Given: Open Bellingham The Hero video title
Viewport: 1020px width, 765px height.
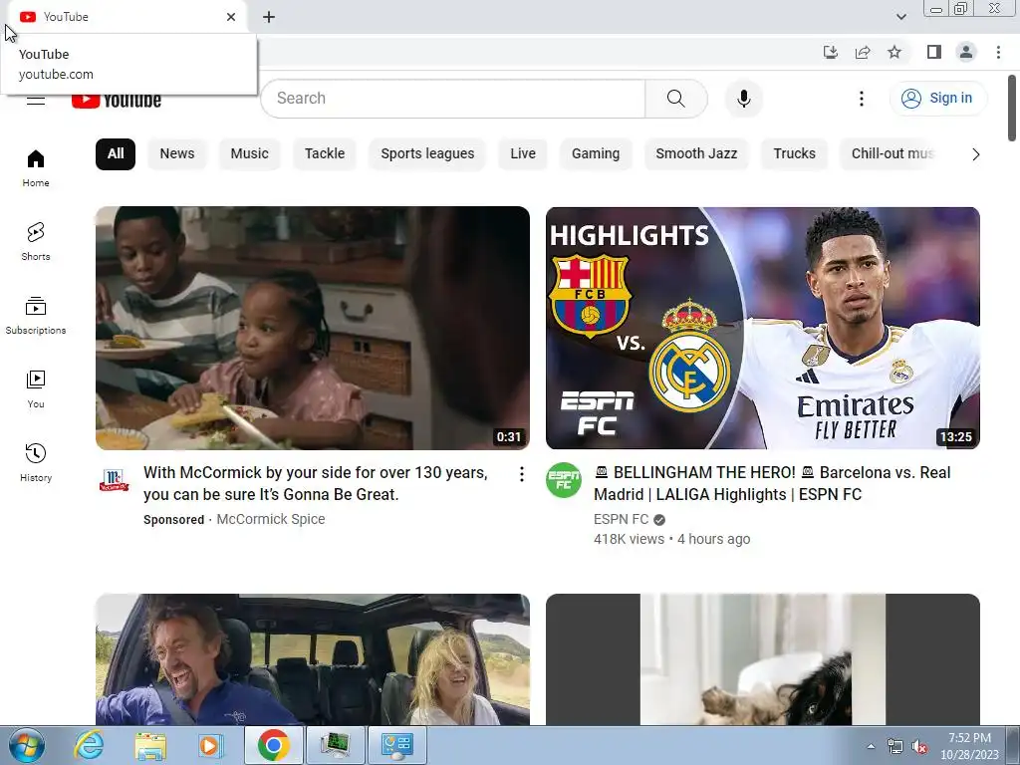Looking at the screenshot, I should click(x=772, y=483).
